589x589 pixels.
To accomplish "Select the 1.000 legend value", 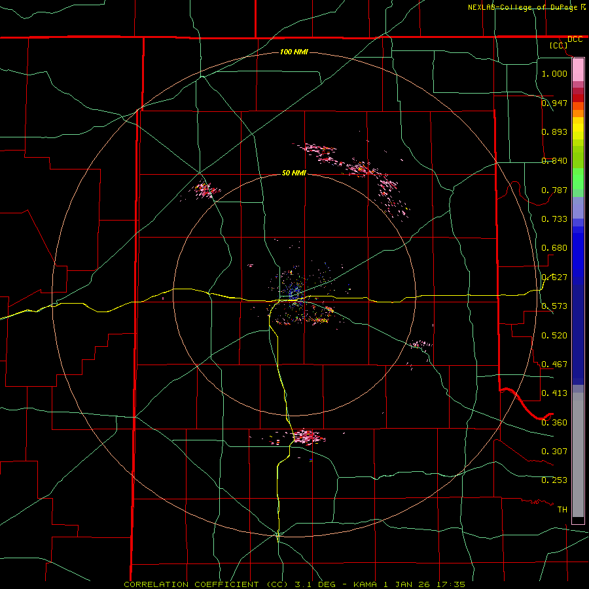I will tap(554, 73).
